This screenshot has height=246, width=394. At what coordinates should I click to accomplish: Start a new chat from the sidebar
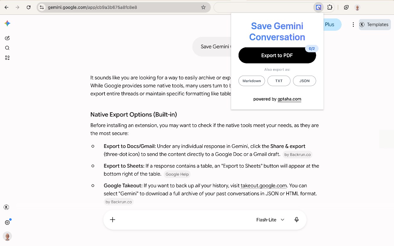[x=7, y=38]
